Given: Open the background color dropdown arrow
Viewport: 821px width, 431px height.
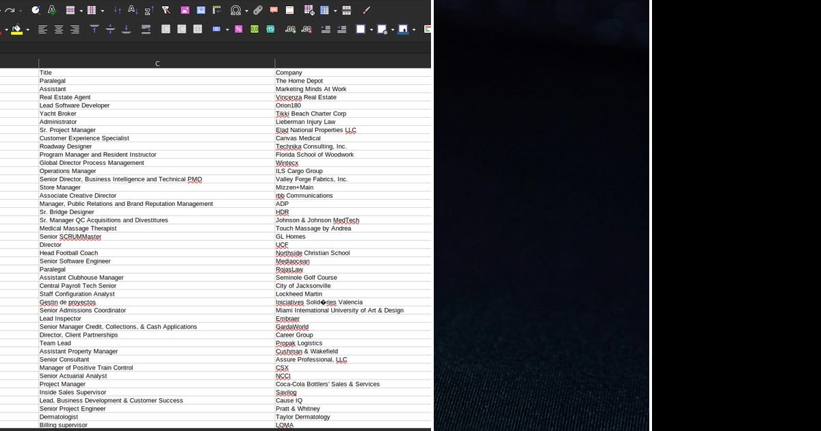Looking at the screenshot, I should [413, 29].
